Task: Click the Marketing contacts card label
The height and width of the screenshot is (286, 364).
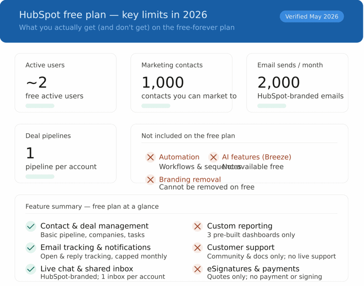Action: click(172, 65)
